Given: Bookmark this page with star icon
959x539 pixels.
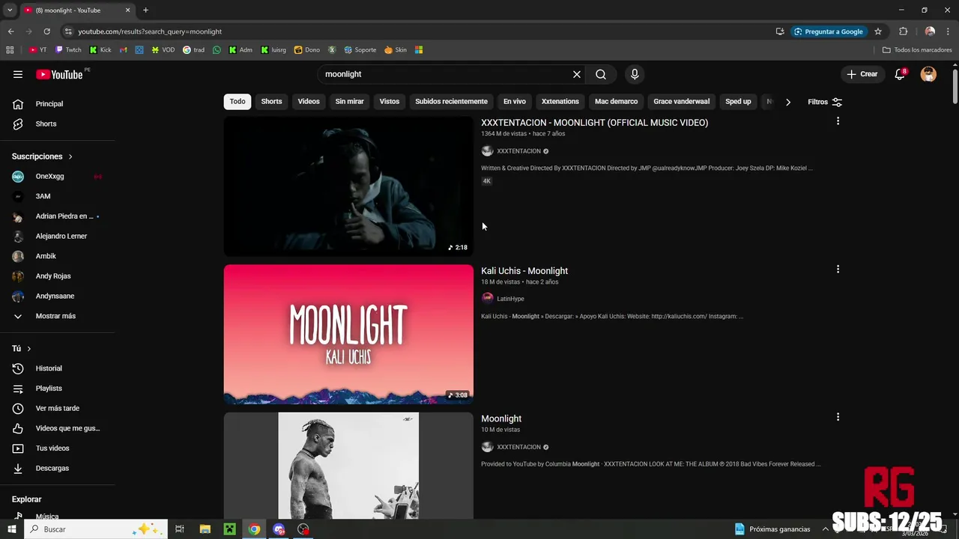Looking at the screenshot, I should (x=878, y=31).
